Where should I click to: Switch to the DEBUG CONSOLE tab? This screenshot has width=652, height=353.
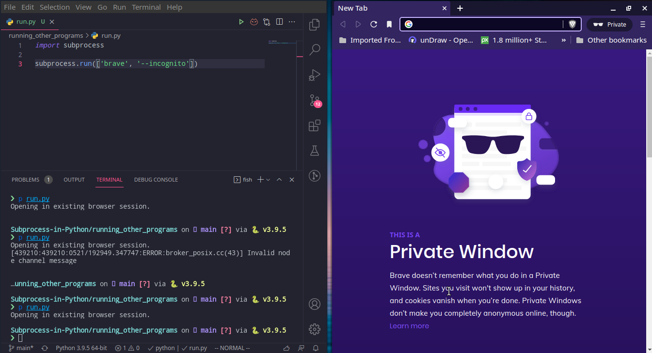156,180
